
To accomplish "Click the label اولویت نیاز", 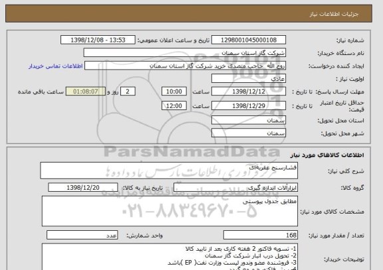I will (350, 79).
